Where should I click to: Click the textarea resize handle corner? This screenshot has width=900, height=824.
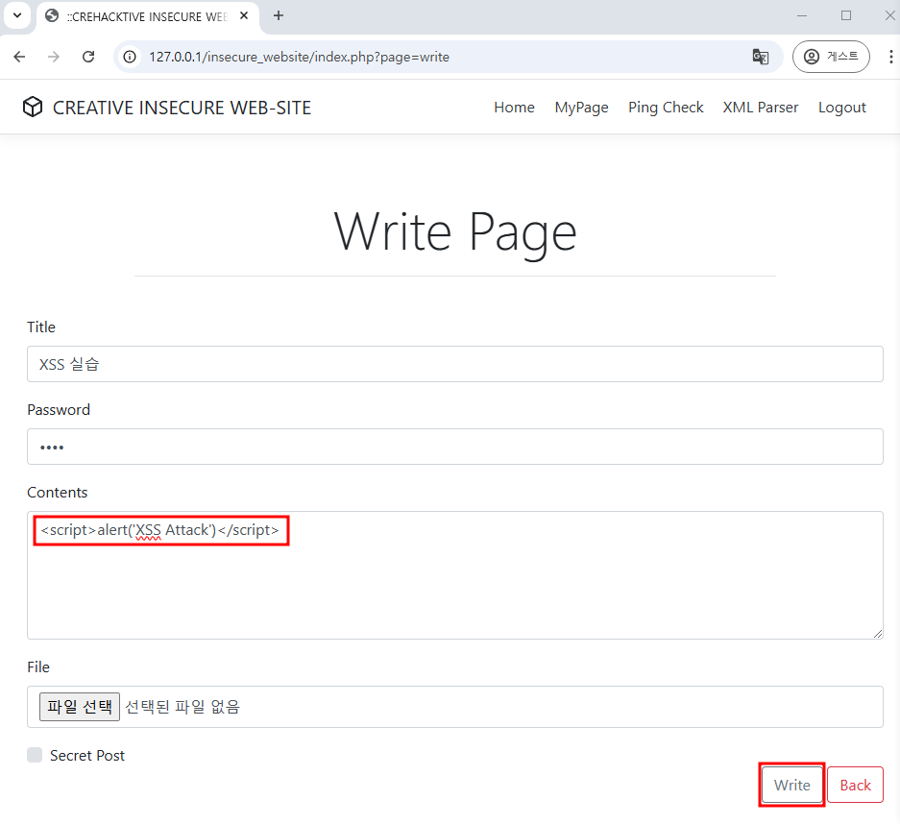tap(878, 634)
